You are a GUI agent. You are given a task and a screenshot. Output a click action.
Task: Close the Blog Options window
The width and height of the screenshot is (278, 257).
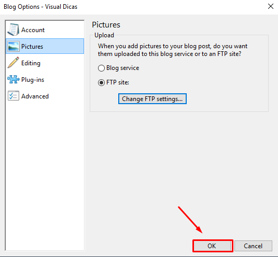[x=271, y=6]
